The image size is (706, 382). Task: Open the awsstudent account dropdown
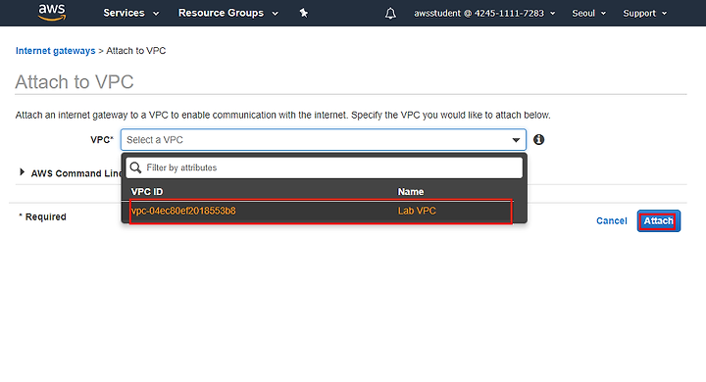(484, 14)
